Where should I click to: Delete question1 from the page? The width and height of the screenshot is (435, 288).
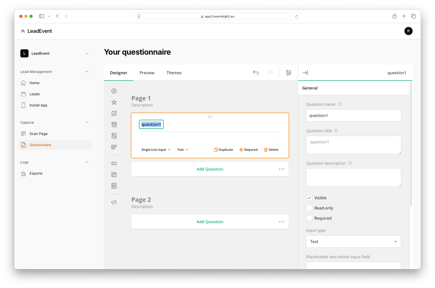[x=271, y=150]
